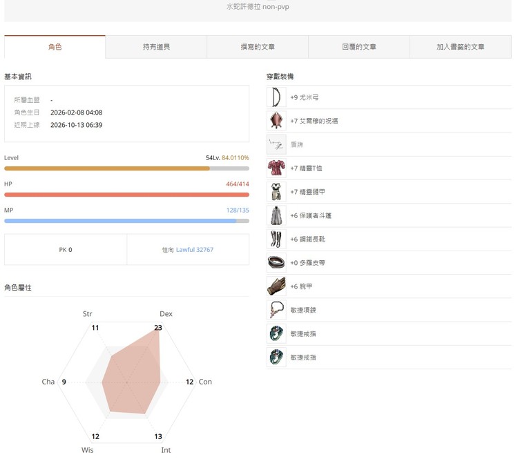
Task: Click the 角色屬性 section heading
Action: [x=18, y=288]
